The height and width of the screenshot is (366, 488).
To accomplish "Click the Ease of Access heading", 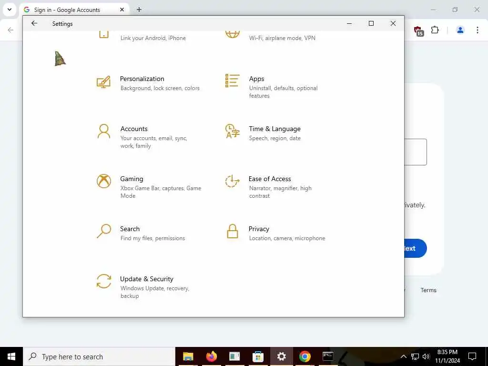I will pyautogui.click(x=270, y=179).
